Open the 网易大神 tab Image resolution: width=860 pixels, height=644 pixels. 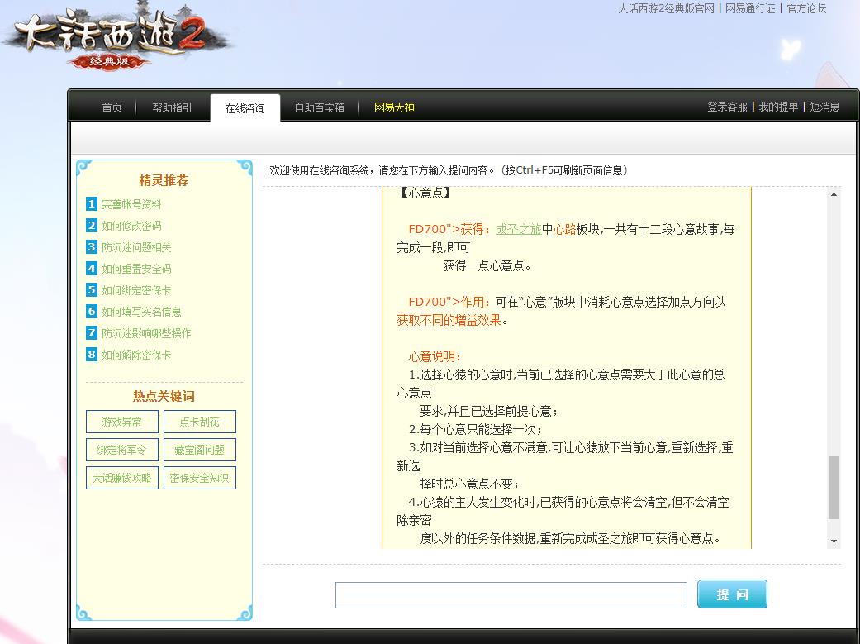[394, 107]
